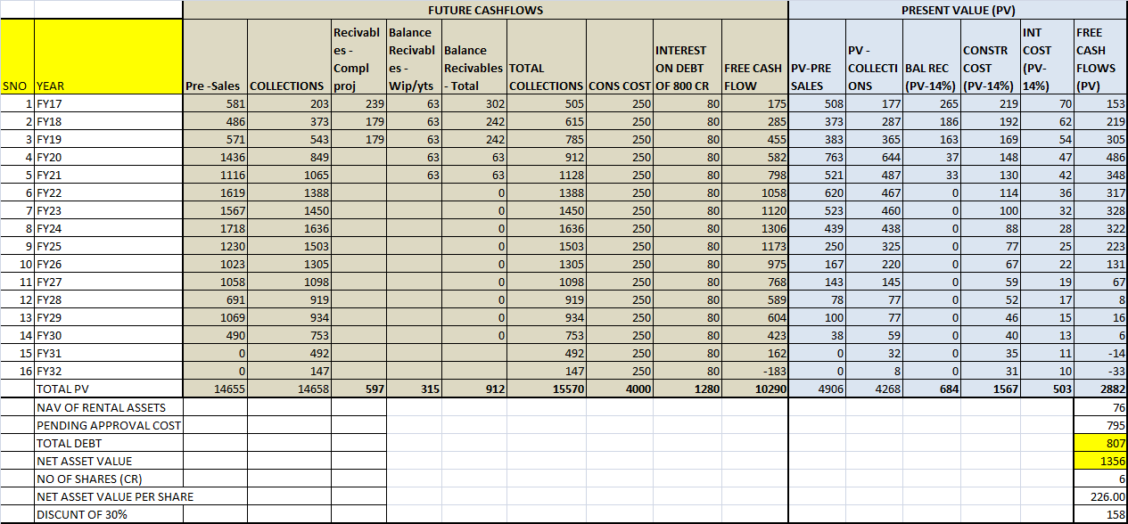
Task: Click total free cash flows PV value 2882
Action: 1100,389
